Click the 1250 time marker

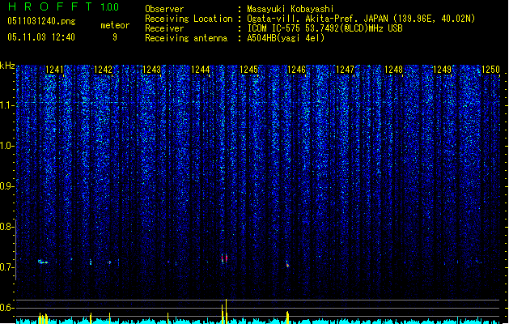pyautogui.click(x=490, y=70)
